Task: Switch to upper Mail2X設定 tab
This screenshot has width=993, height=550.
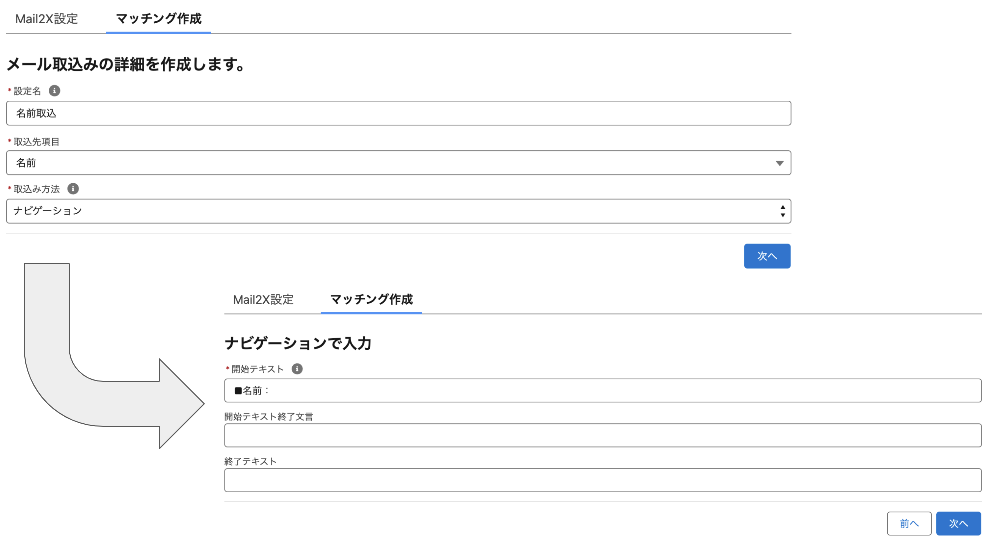Action: point(47,19)
